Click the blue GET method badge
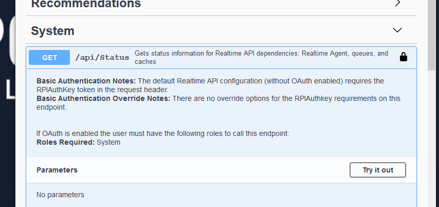Viewport: 439px width, 207px height. [x=49, y=58]
